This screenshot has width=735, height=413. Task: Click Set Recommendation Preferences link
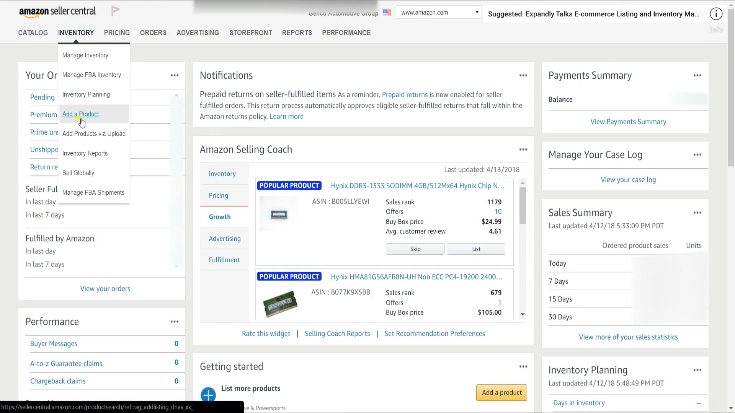[x=434, y=333]
